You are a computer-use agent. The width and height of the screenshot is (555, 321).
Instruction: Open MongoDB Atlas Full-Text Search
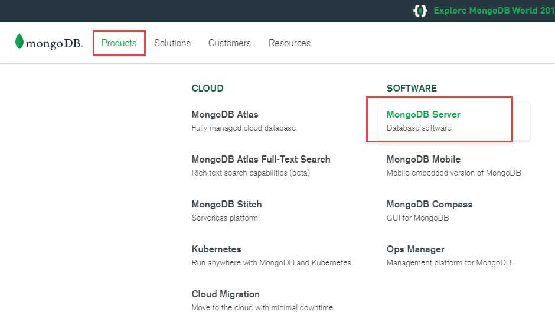click(x=261, y=160)
